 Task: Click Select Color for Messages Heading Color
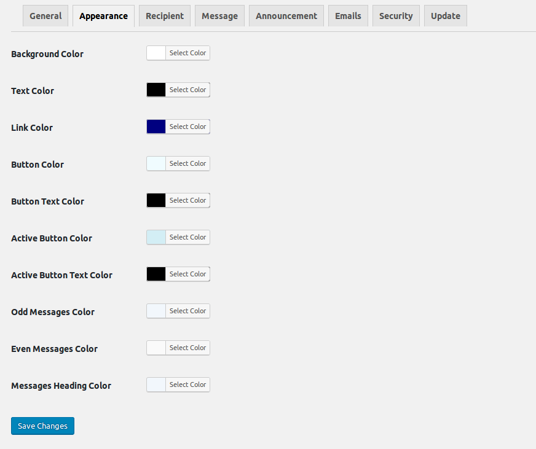tap(187, 385)
